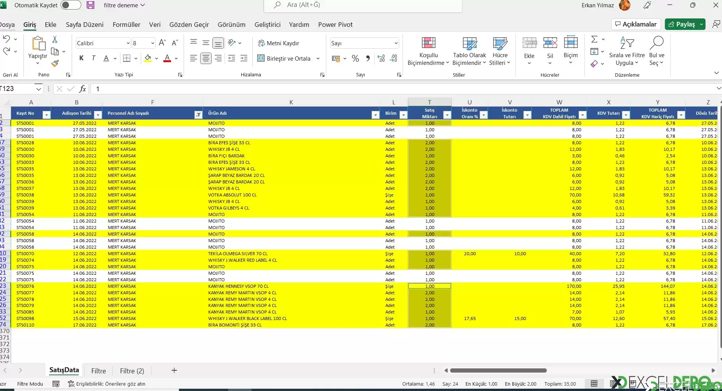Open Bul ve Seç magnifier tool
722x391 pixels.
click(656, 51)
